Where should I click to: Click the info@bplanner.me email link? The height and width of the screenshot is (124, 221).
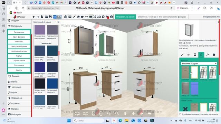[211, 17]
